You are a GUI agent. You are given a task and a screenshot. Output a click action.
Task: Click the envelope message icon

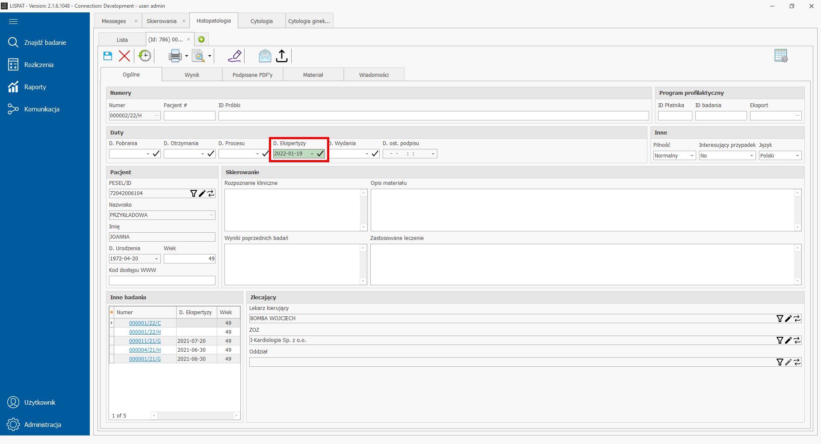pyautogui.click(x=265, y=56)
